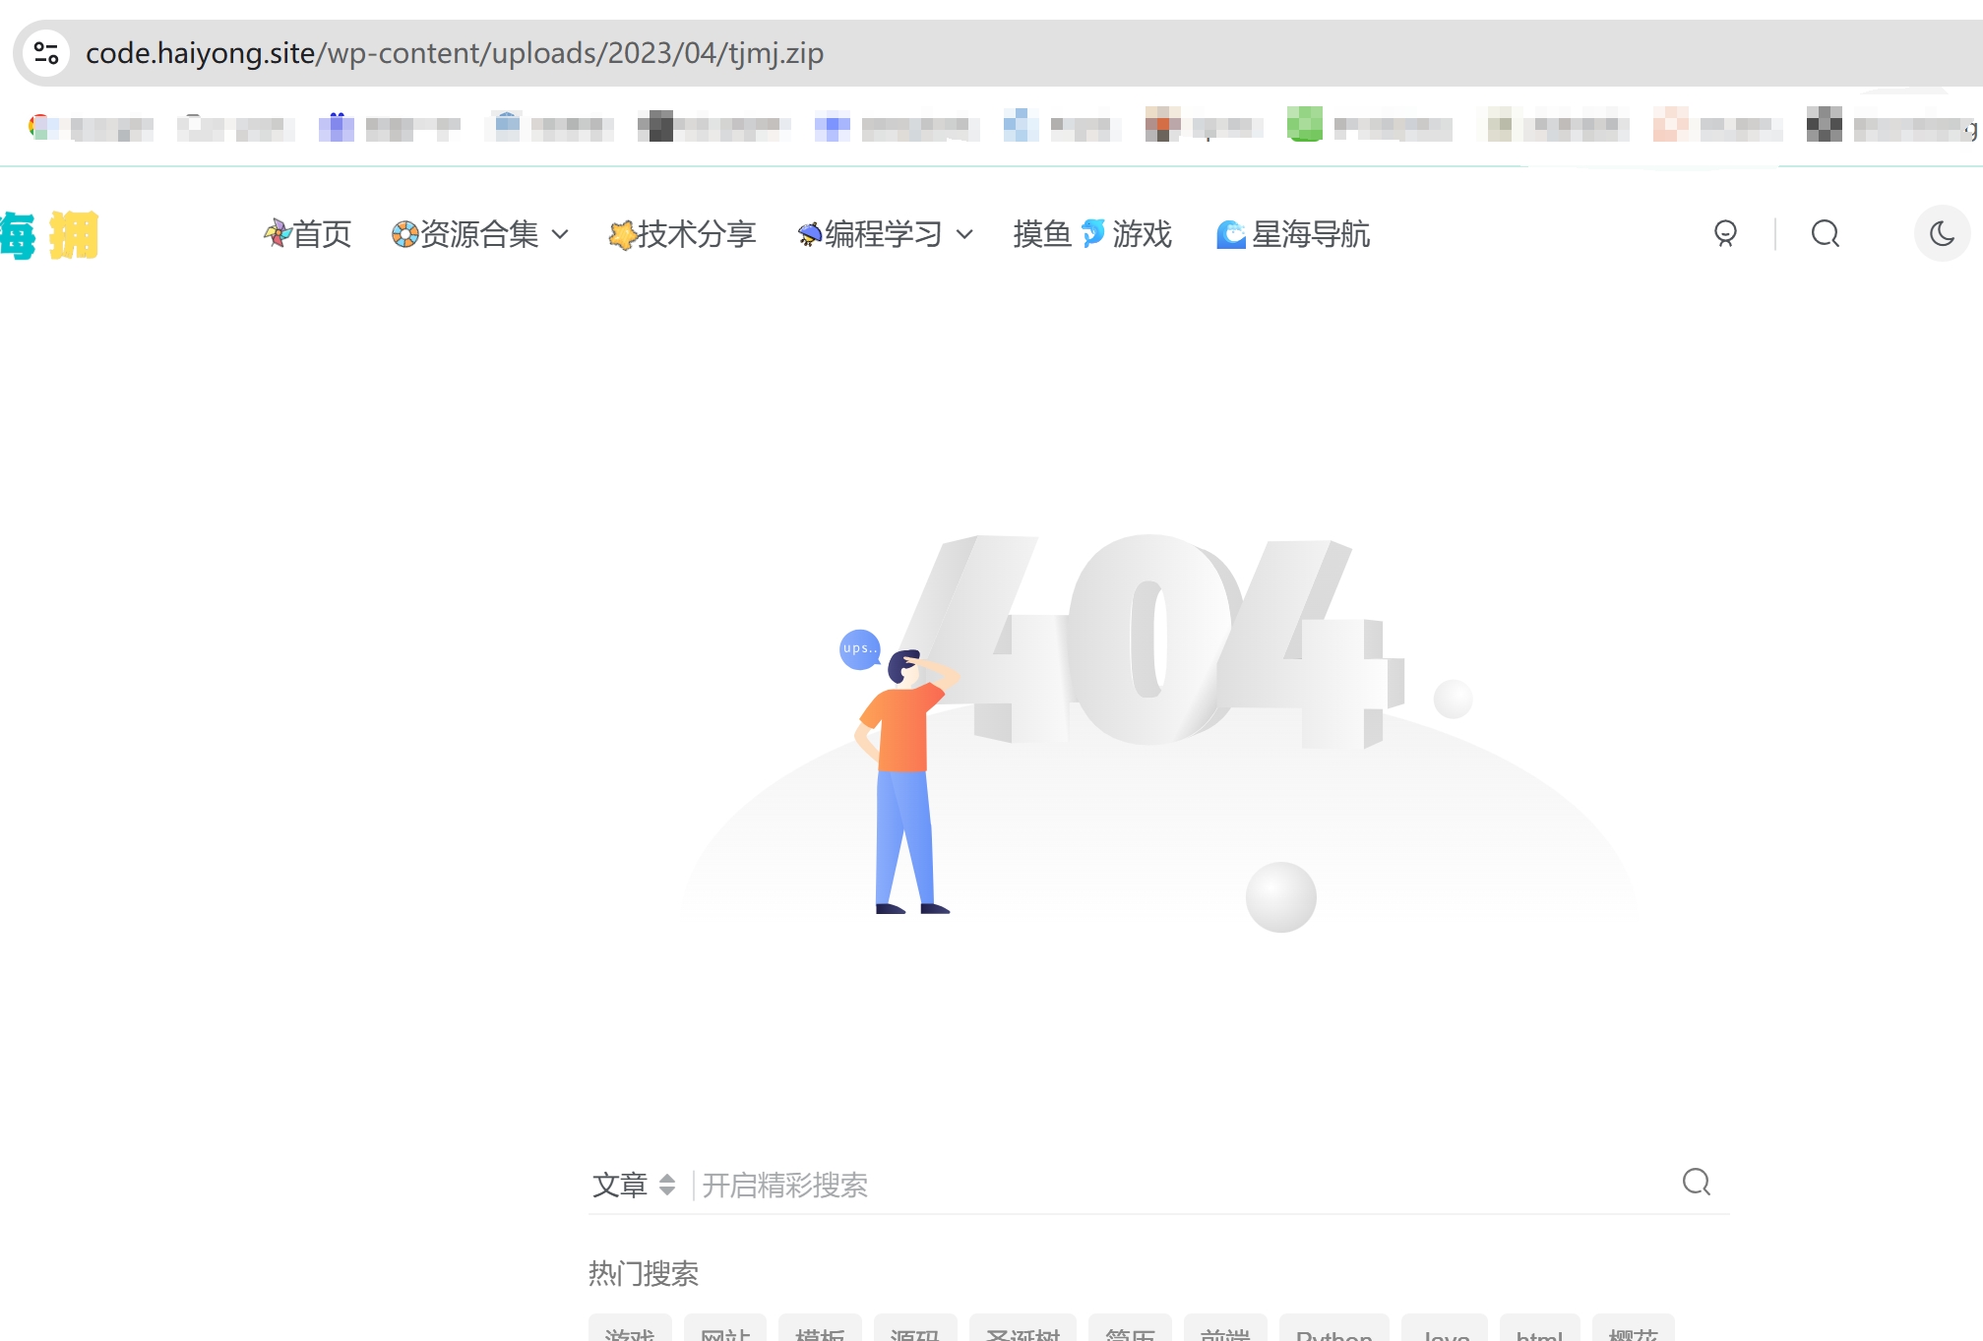Click the Python hot search tag
The height and width of the screenshot is (1341, 1983).
tap(1333, 1332)
